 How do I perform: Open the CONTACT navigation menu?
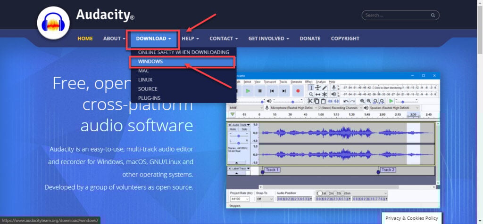tap(224, 39)
